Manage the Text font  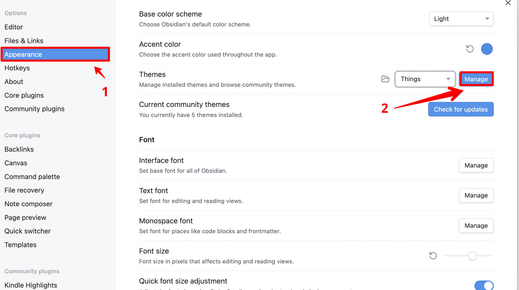476,195
